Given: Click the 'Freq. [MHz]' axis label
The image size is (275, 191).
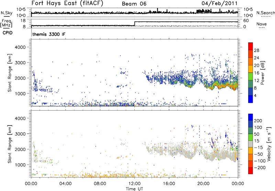Looking at the screenshot, I should 6,23.
